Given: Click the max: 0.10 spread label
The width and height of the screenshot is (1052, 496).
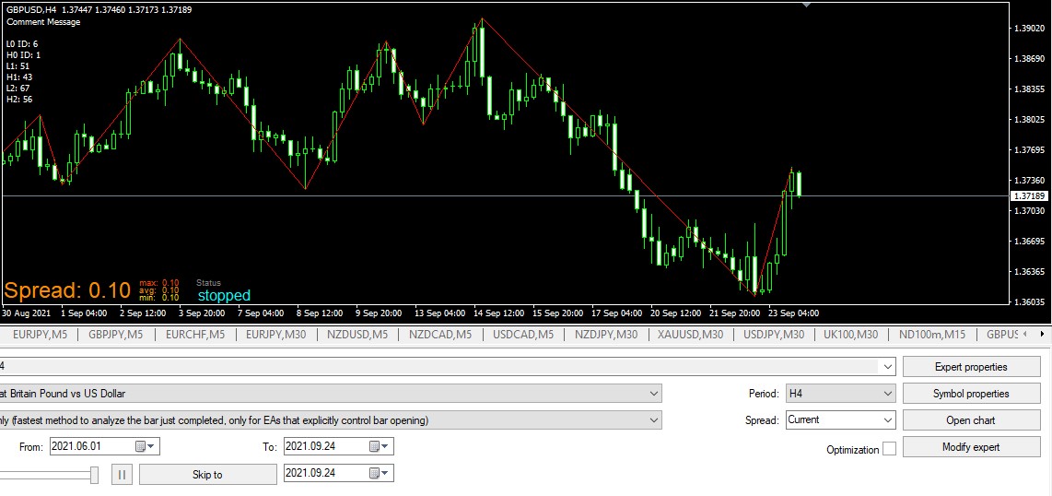Looking at the screenshot, I should 159,282.
